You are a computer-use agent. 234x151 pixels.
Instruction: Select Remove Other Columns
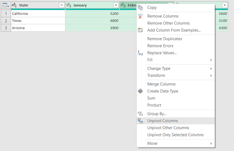point(176,23)
